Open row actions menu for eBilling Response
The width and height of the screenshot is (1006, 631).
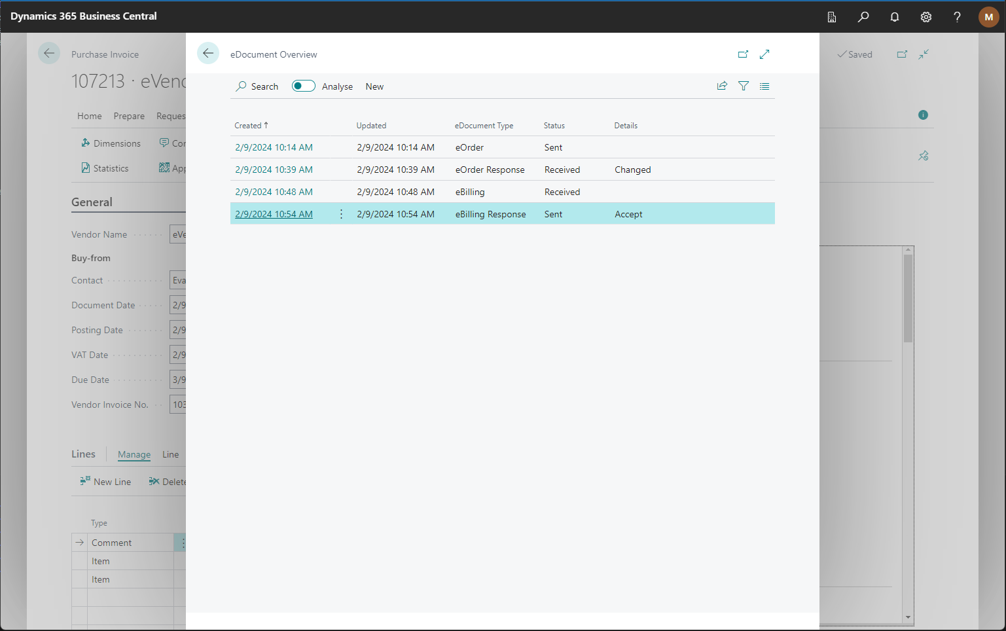pos(341,214)
